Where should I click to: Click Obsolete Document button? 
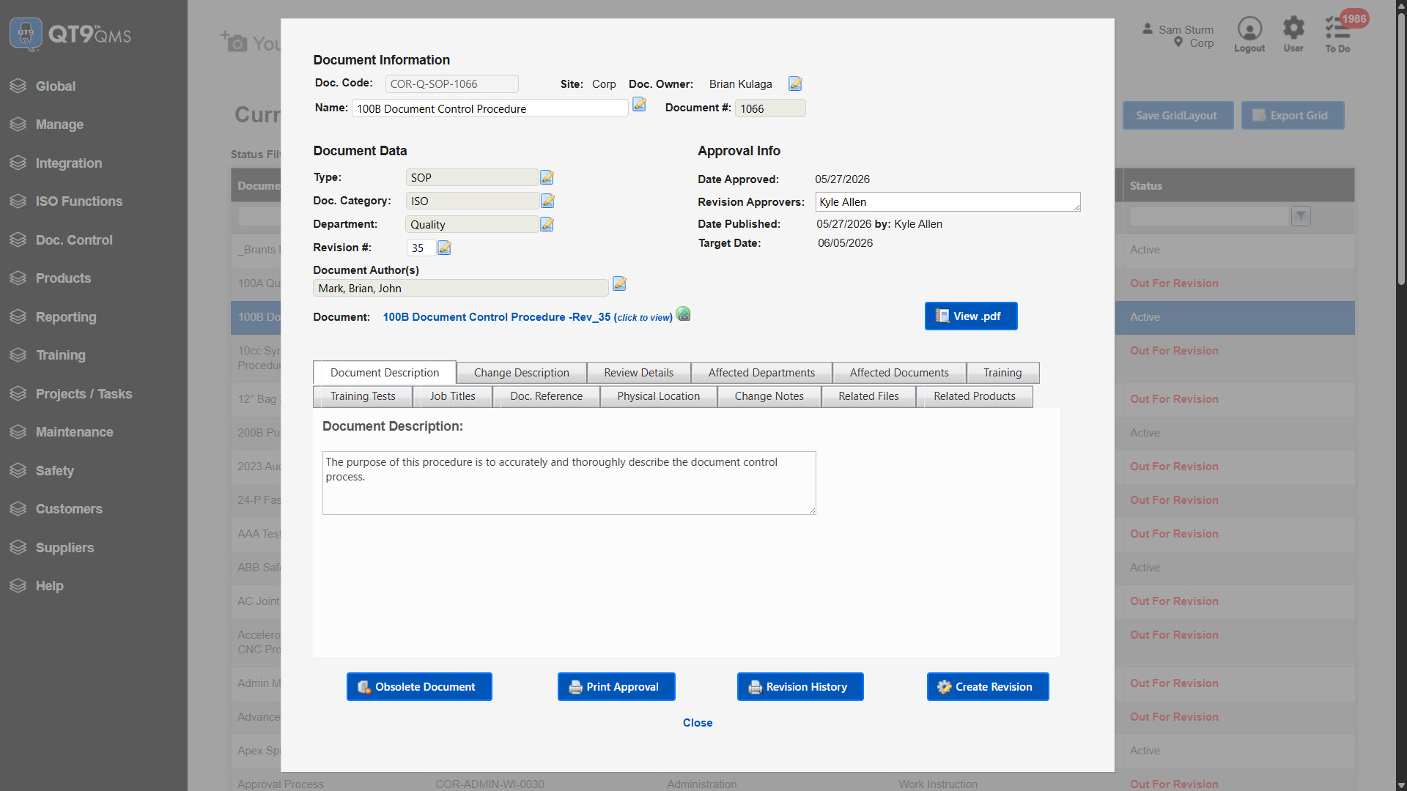[419, 687]
